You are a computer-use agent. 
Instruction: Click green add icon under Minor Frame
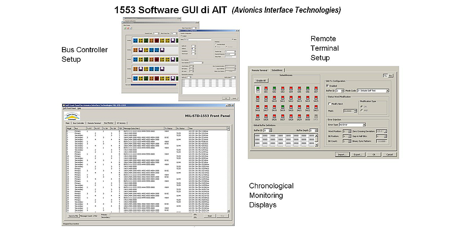125,28
